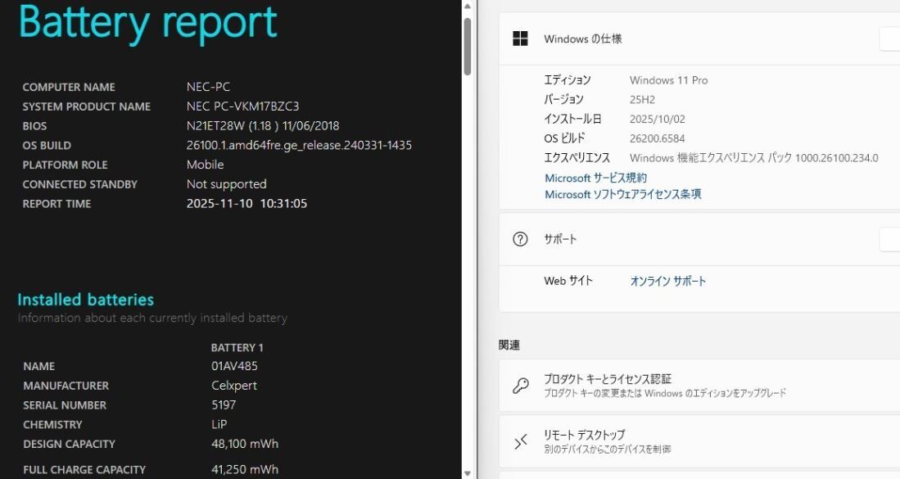Click the Installed batteries heading
This screenshot has width=900, height=479.
point(85,300)
